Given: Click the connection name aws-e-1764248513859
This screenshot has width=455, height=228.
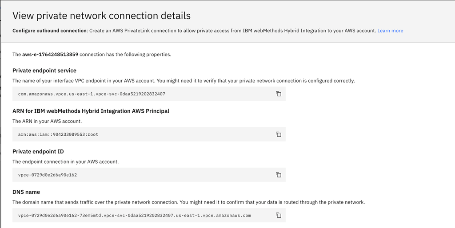Looking at the screenshot, I should 50,55.
